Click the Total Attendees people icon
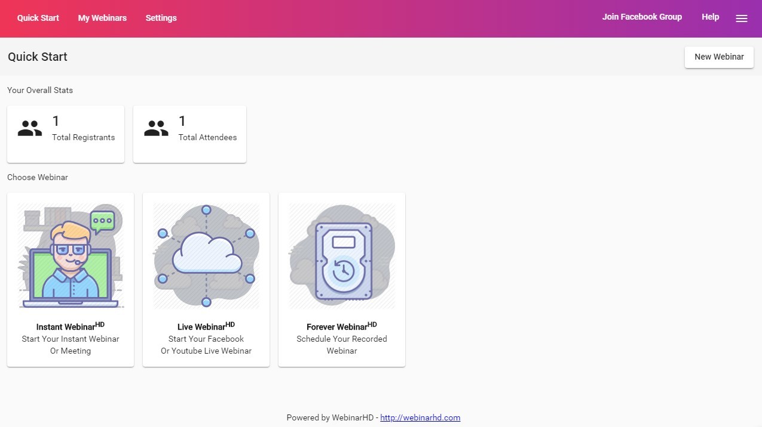Image resolution: width=762 pixels, height=427 pixels. point(156,128)
